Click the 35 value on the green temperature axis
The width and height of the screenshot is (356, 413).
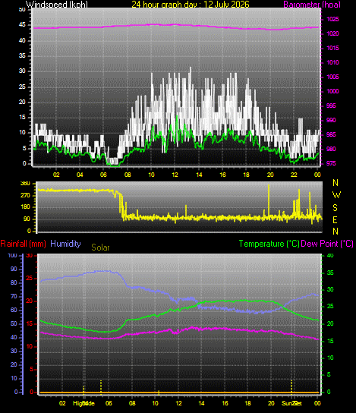[330, 273]
